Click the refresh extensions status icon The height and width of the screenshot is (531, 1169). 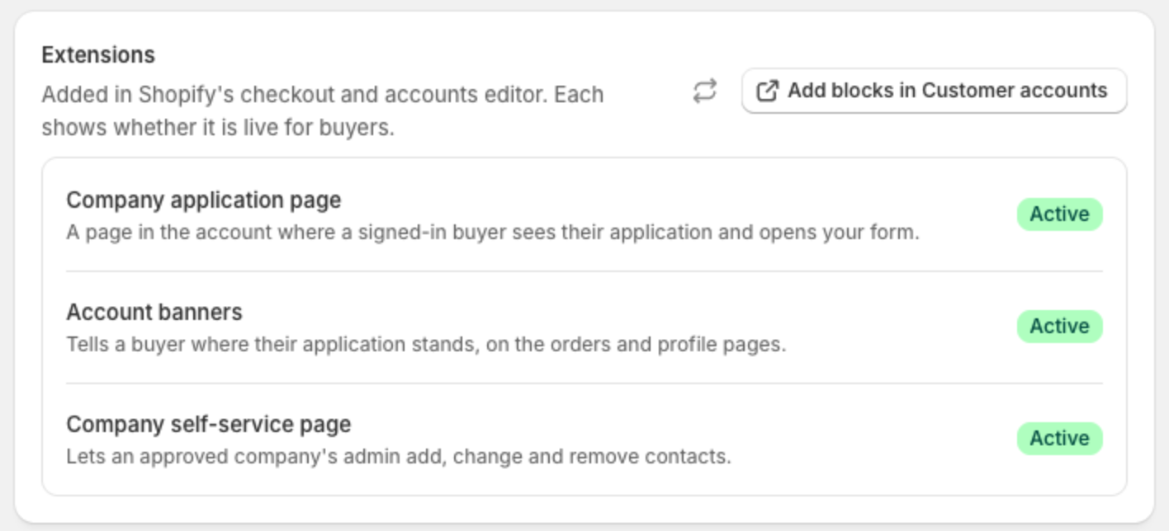[x=704, y=91]
